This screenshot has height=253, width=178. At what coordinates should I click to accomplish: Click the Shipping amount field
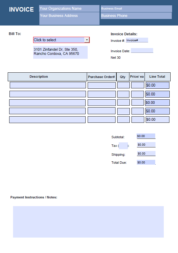pyautogui.click(x=146, y=153)
